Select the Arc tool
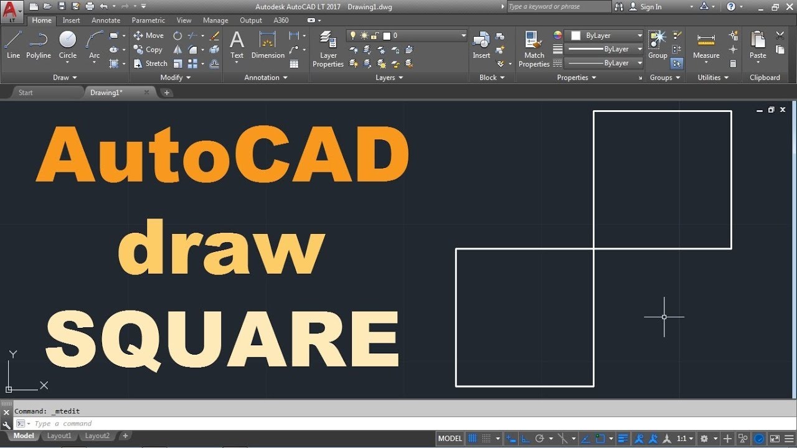Screen dimensions: 797x448 pos(94,45)
